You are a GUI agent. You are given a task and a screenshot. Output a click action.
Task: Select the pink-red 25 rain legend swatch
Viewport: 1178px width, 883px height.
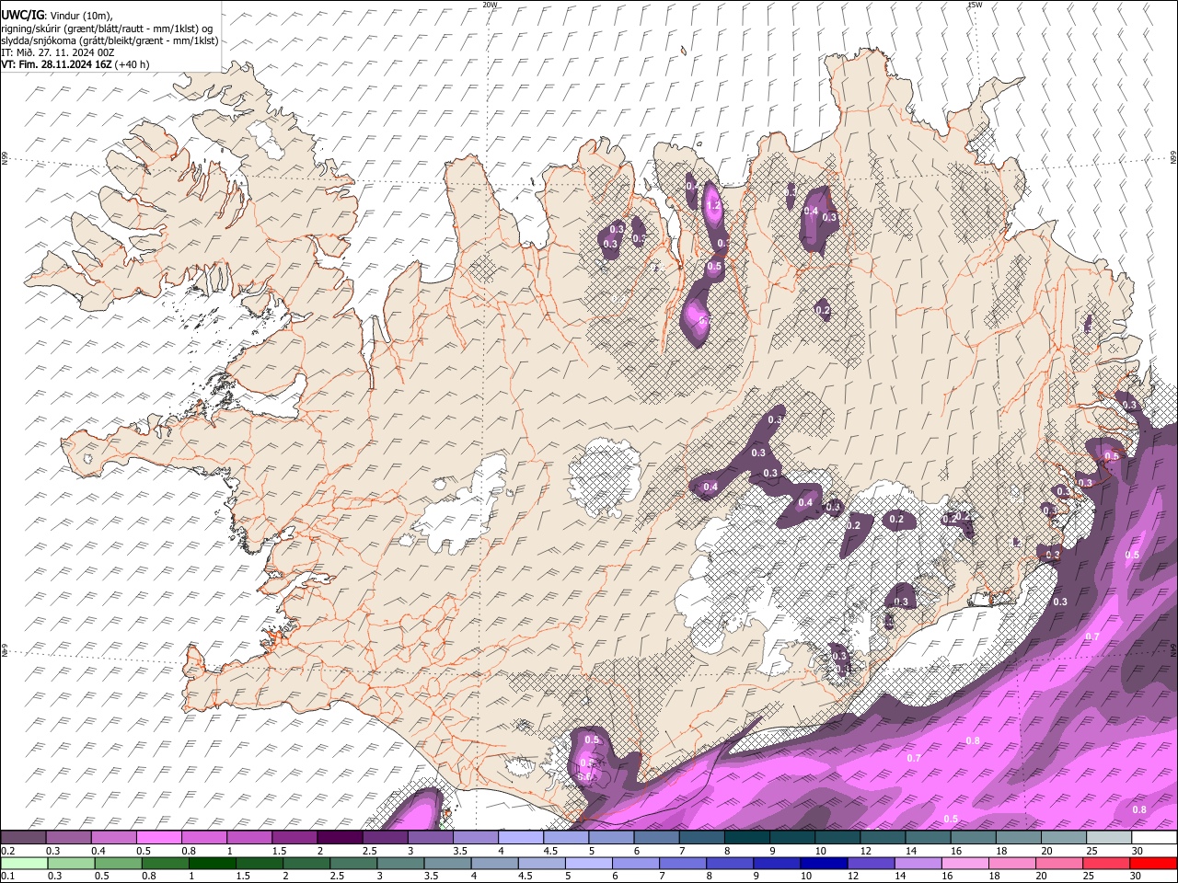[x=1104, y=863]
